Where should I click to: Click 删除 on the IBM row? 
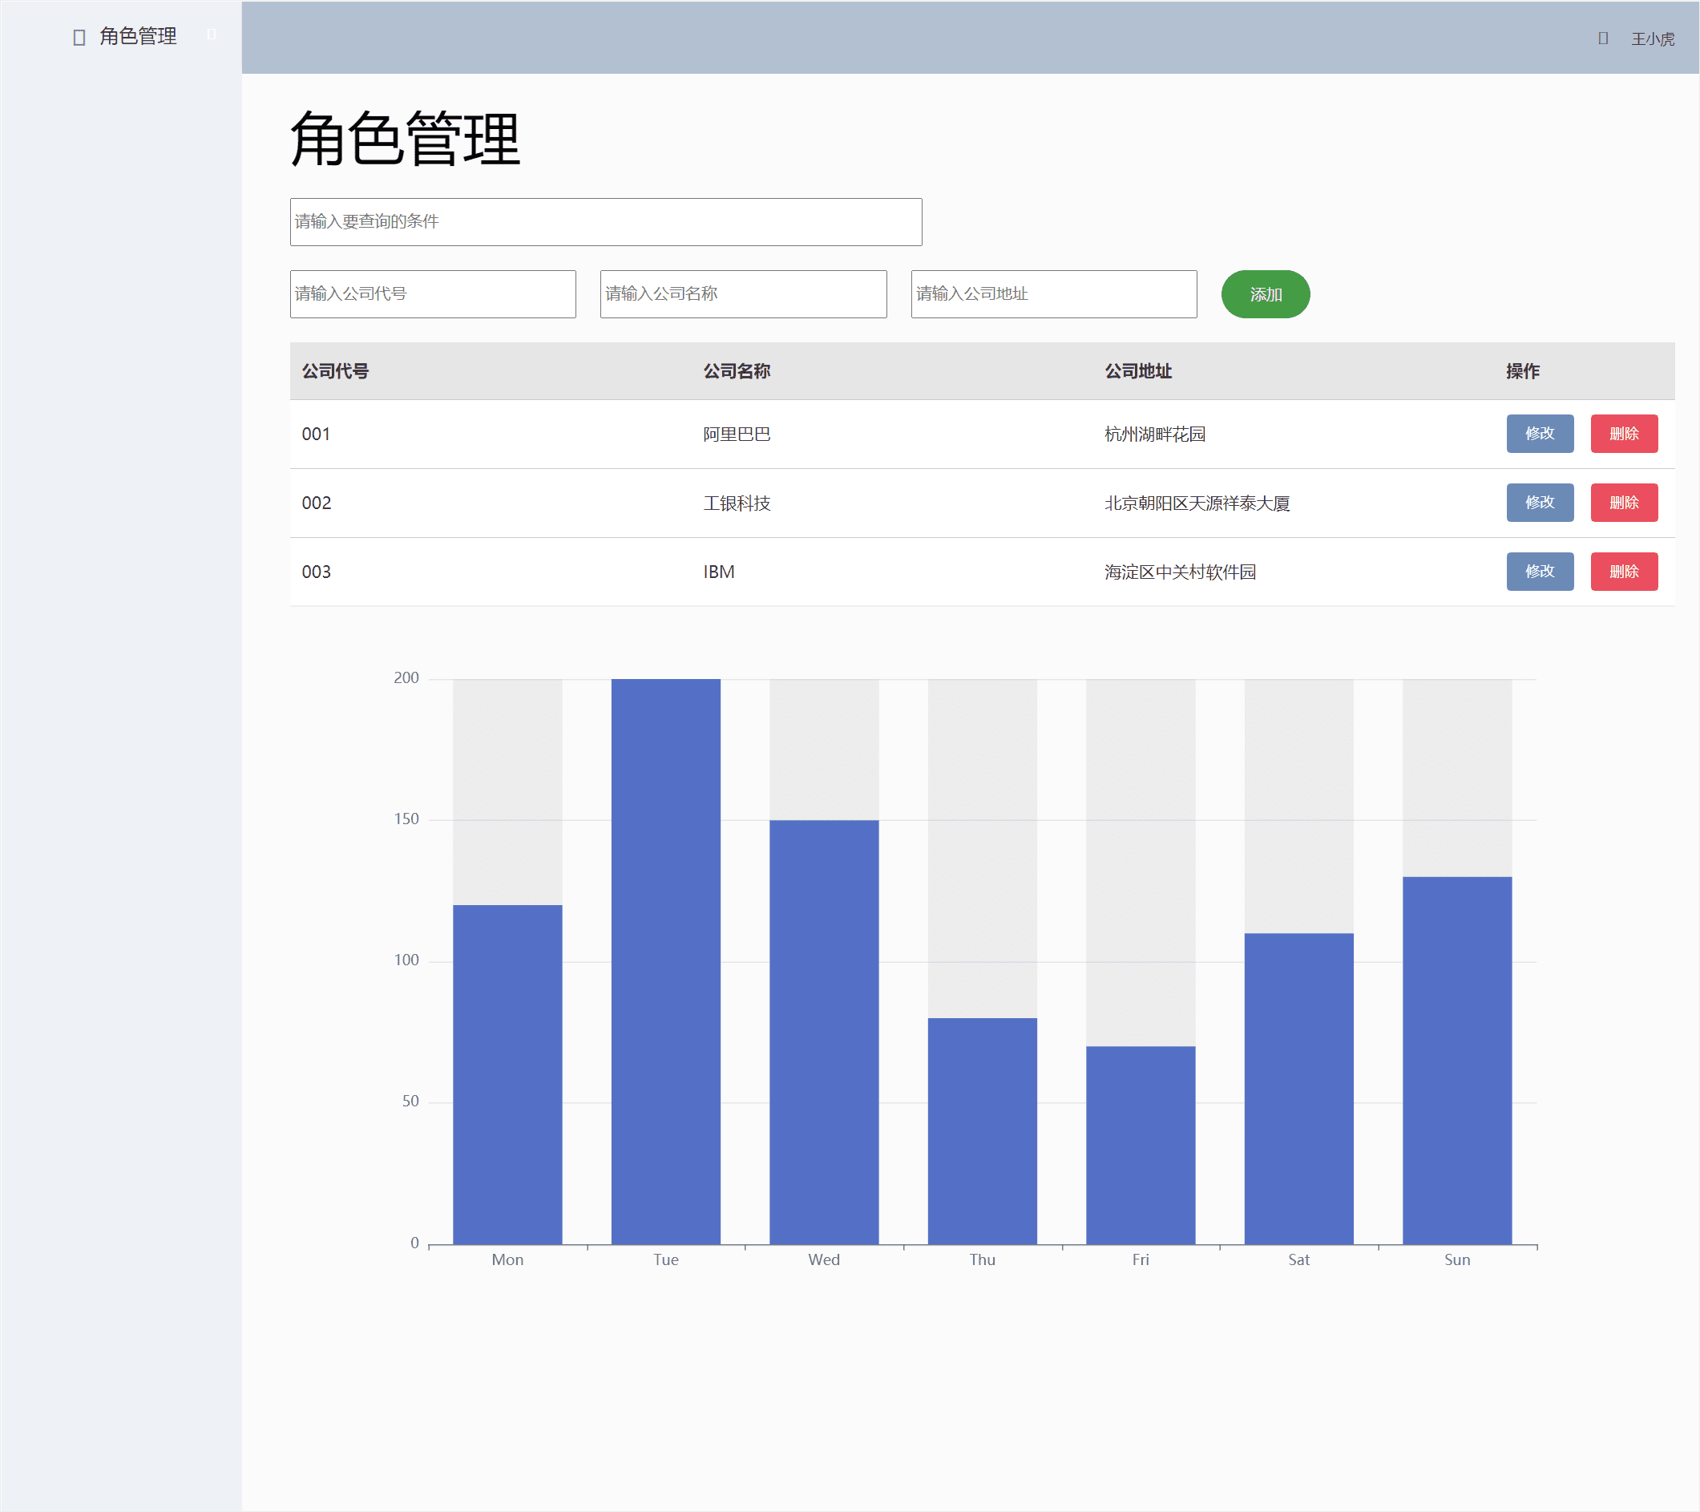[x=1624, y=572]
